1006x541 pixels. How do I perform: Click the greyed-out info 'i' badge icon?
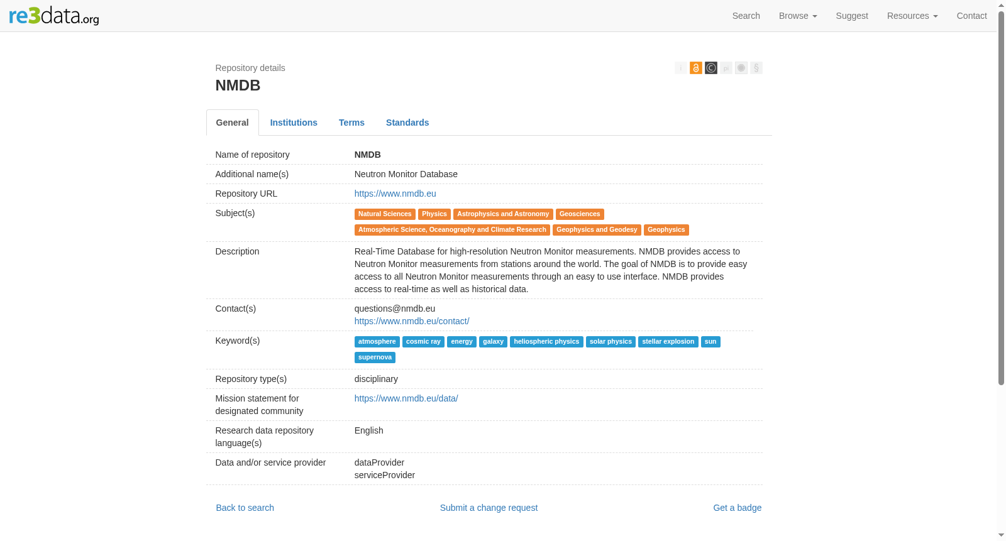(681, 68)
